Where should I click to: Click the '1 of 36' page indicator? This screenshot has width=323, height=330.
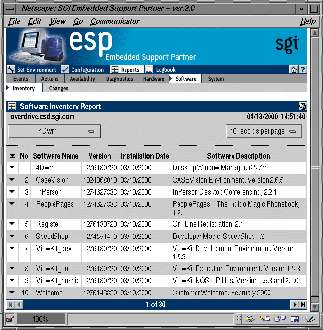(x=156, y=305)
